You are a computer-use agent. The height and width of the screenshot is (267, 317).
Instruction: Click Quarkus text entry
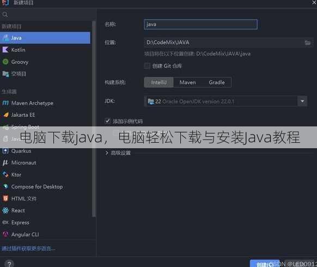pyautogui.click(x=21, y=151)
